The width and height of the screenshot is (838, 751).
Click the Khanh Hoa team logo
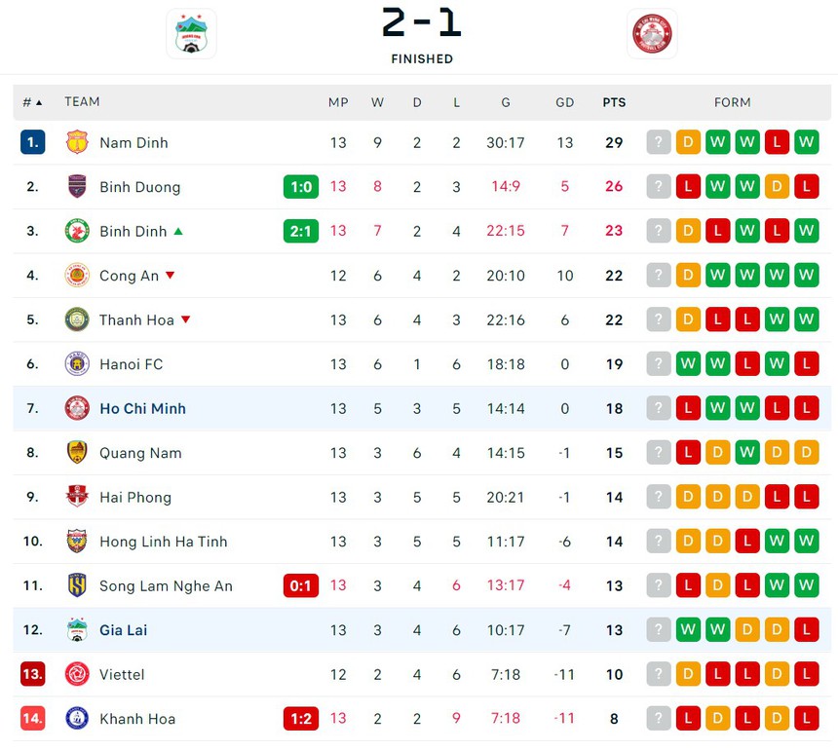click(x=77, y=719)
